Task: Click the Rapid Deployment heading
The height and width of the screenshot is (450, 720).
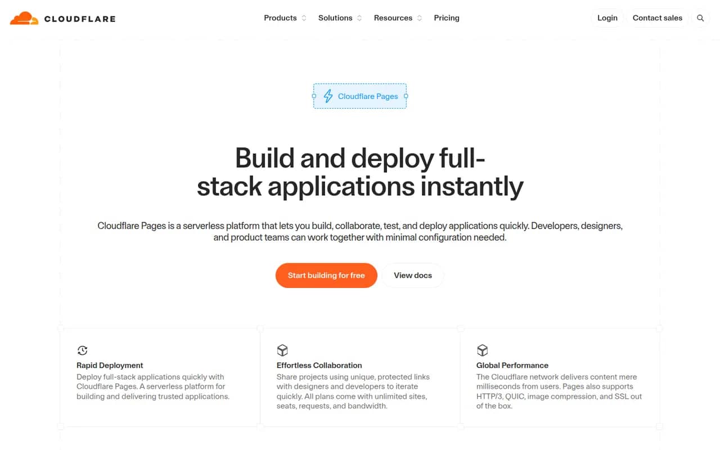Action: 110,365
